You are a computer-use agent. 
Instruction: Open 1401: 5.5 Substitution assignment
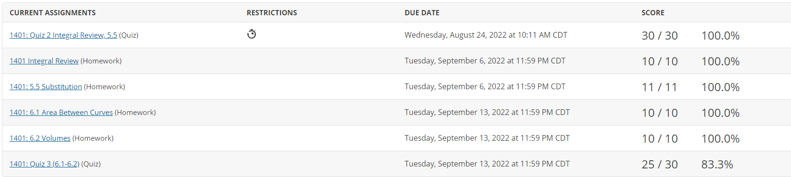[46, 87]
